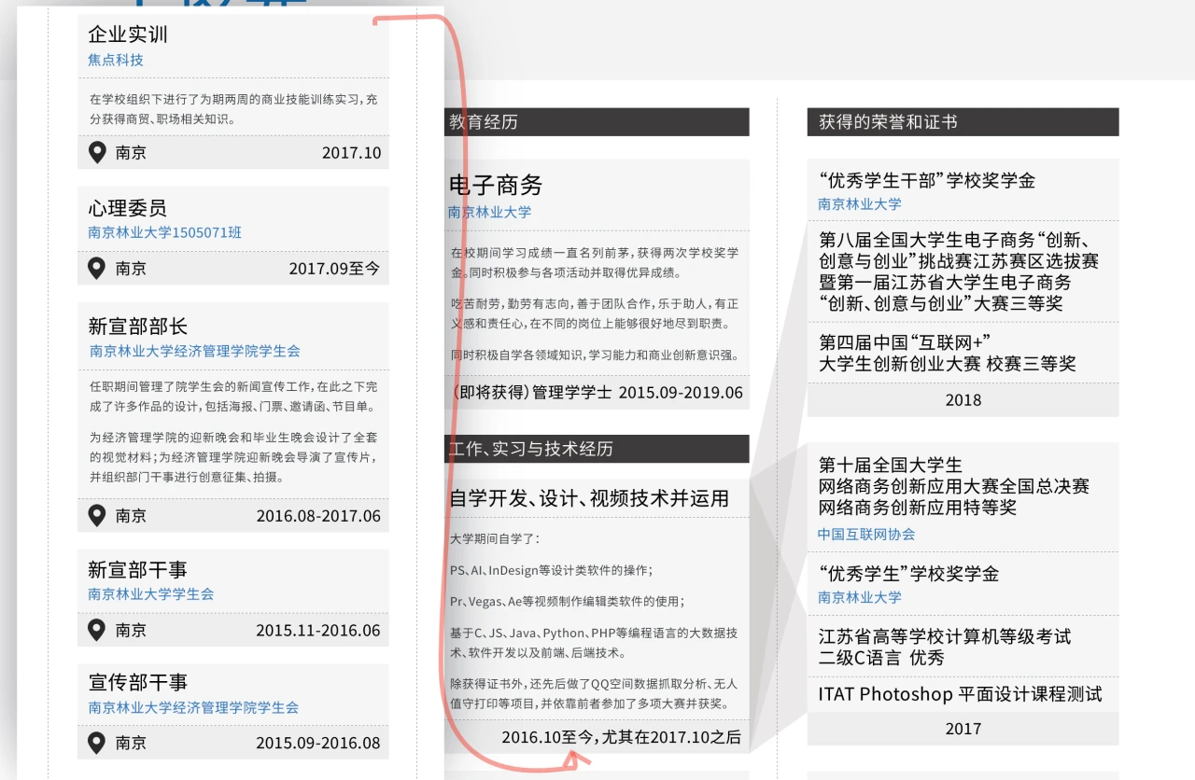The width and height of the screenshot is (1195, 780).
Task: Click Pr、Vegas、Ae等视频制作 line
Action: pos(567,602)
